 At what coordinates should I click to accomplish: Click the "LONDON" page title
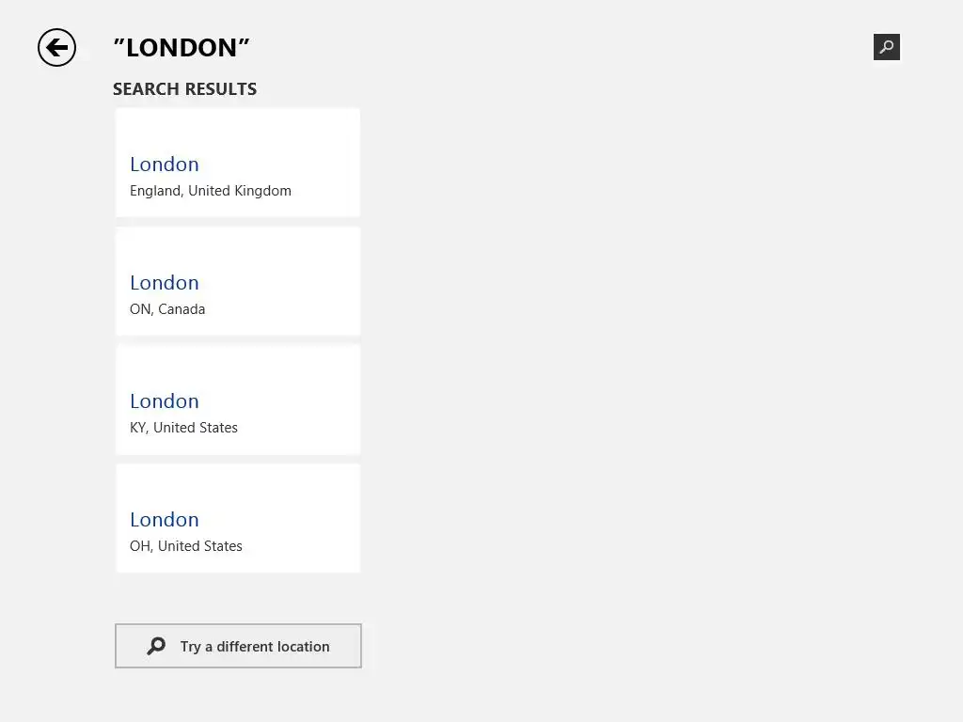pyautogui.click(x=182, y=48)
